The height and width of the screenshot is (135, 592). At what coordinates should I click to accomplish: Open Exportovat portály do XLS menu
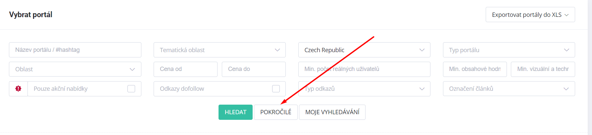click(530, 15)
